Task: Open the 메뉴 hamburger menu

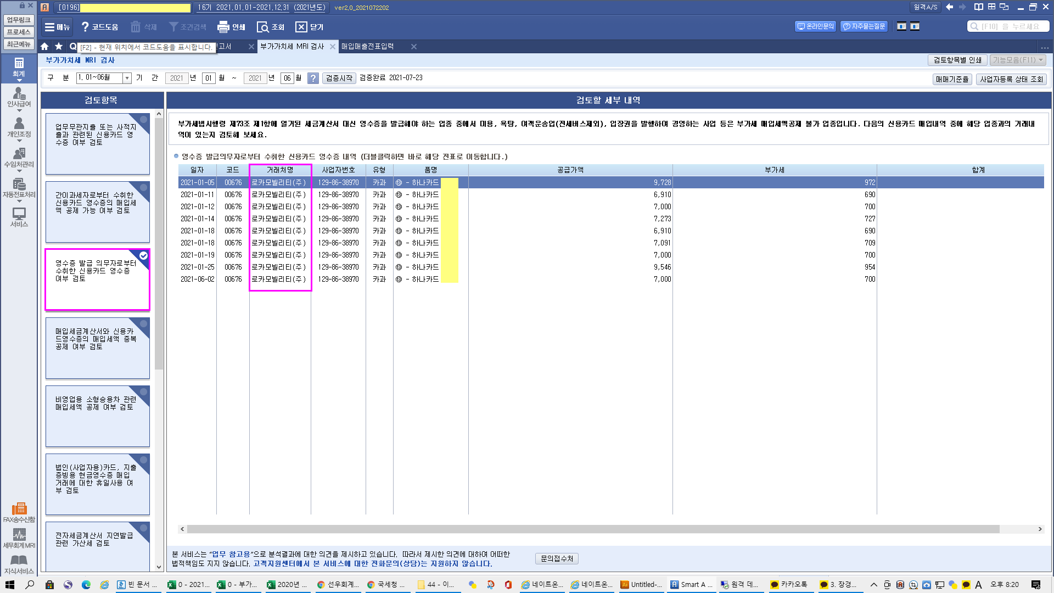Action: (57, 27)
